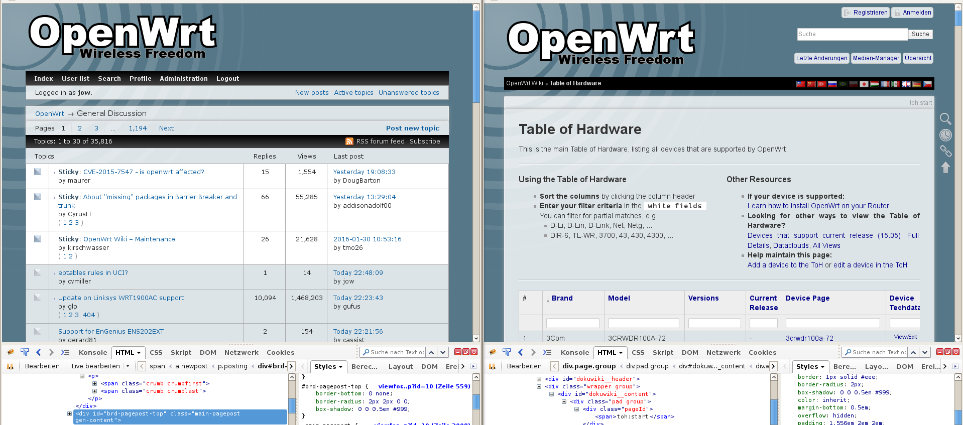Open Cookies tab in right Firebug
This screenshot has width=963, height=425.
point(762,352)
